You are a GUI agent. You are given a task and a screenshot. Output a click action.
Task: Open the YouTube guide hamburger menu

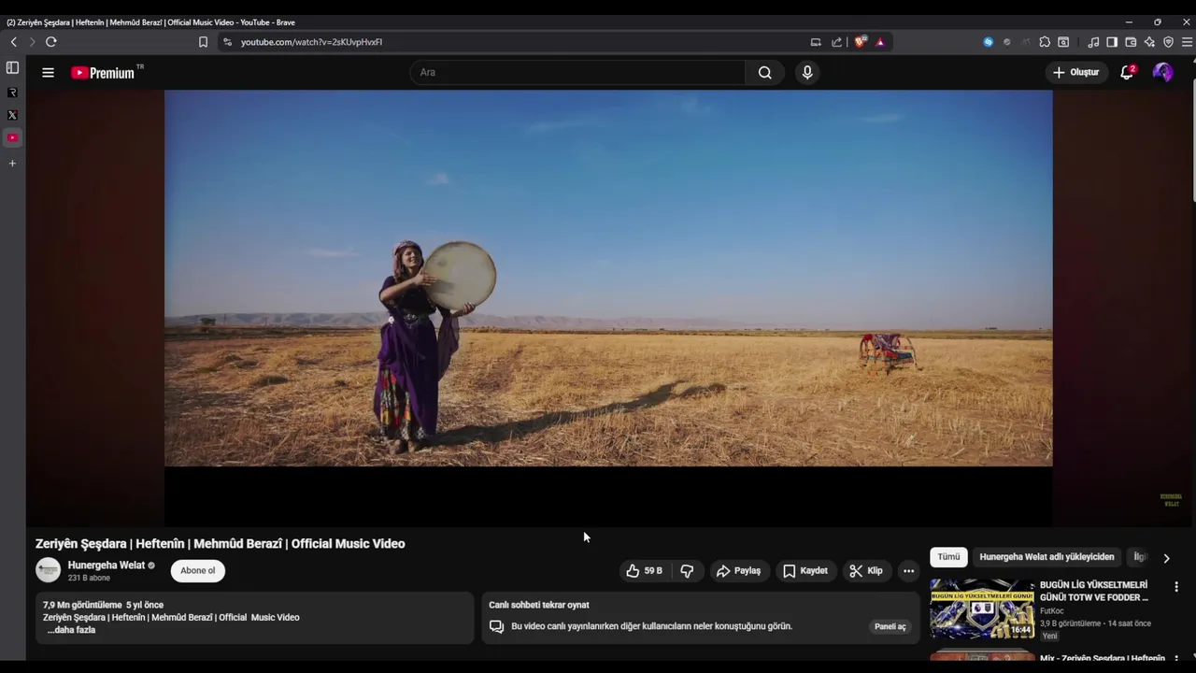click(x=48, y=72)
